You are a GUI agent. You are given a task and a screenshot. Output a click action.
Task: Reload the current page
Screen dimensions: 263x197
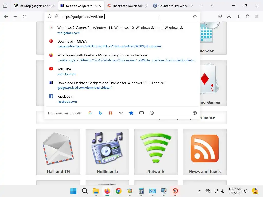[25, 17]
